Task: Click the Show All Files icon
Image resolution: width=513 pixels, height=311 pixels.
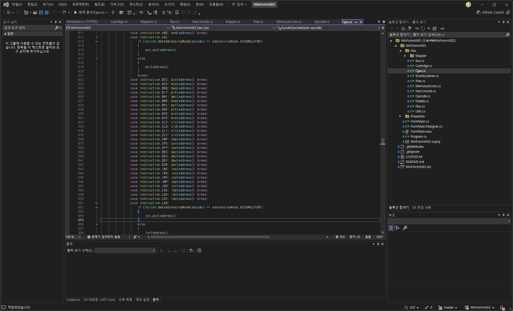Action: point(435,28)
